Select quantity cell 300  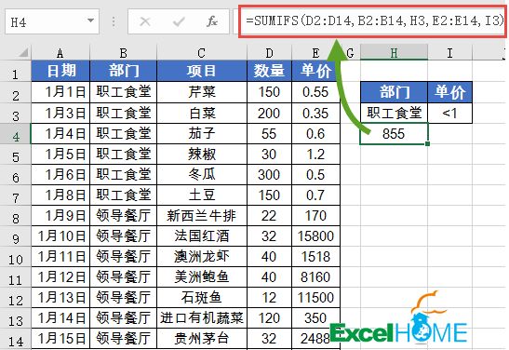pos(269,174)
